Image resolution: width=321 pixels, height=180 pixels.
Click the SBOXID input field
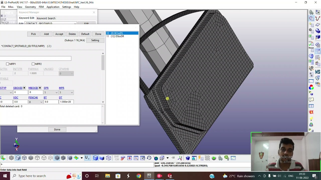tap(20, 92)
